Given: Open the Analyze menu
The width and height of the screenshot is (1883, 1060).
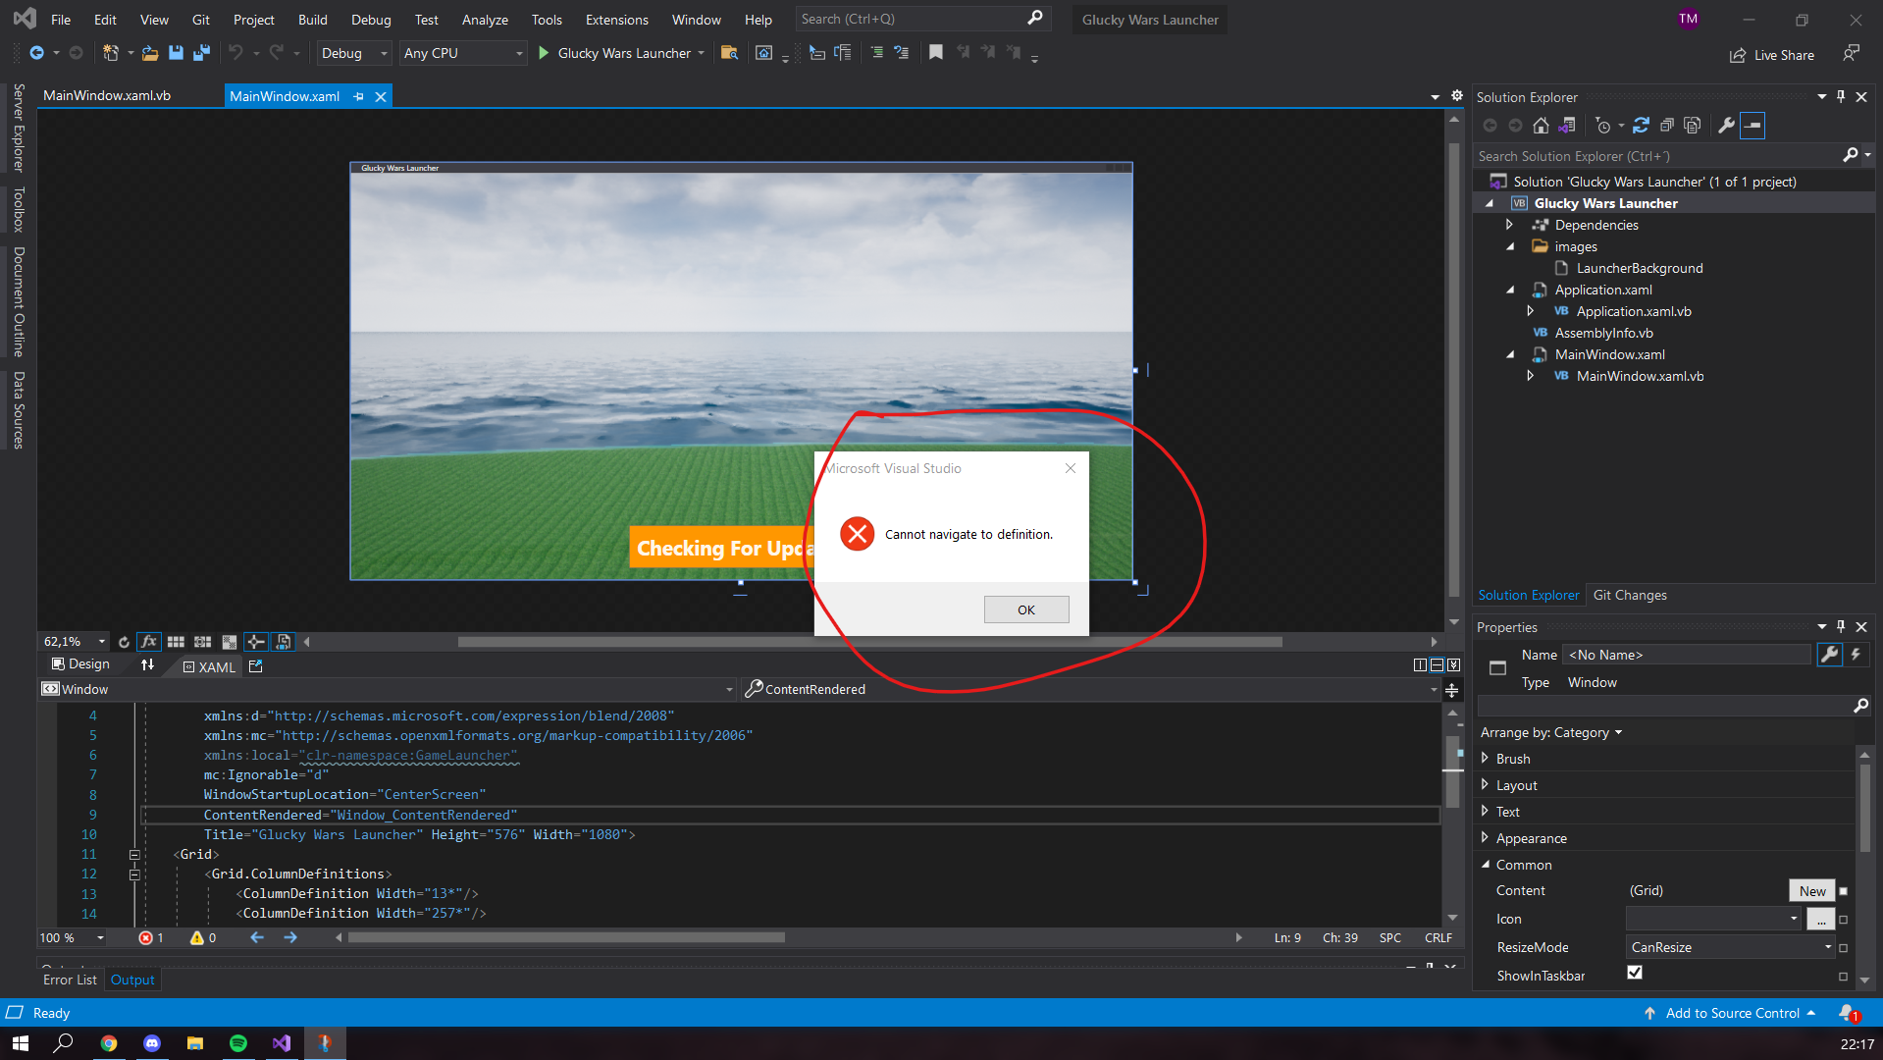Looking at the screenshot, I should click(485, 20).
